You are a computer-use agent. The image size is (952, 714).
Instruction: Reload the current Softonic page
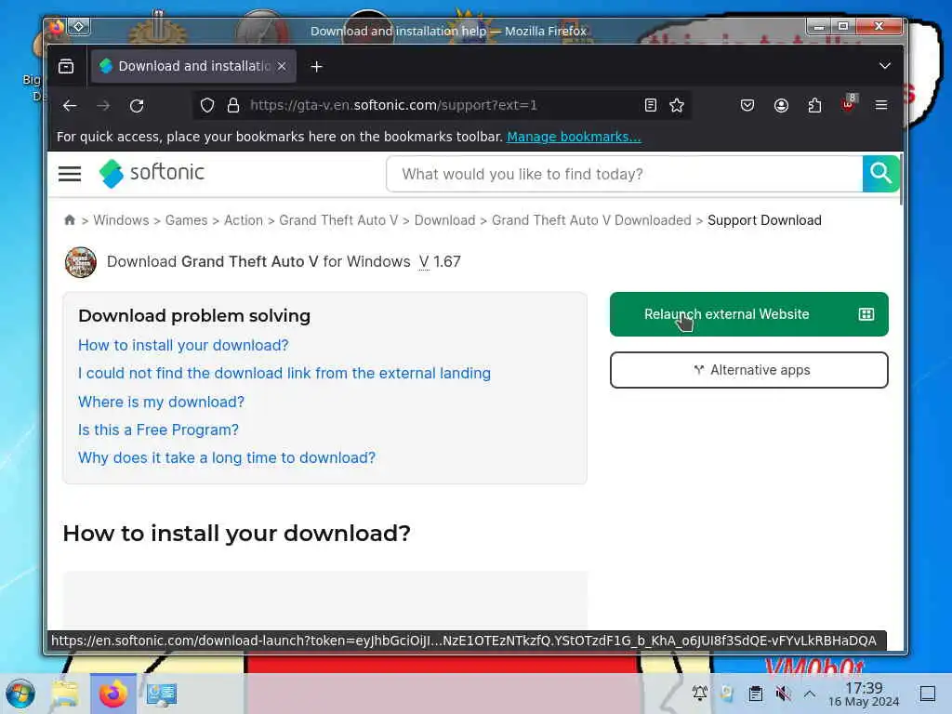tap(137, 106)
